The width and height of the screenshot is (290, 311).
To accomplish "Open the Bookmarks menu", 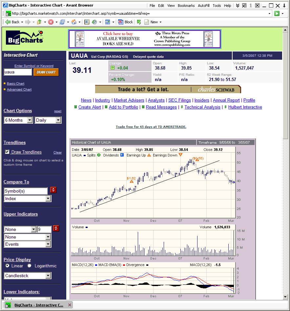I will click(186, 5).
